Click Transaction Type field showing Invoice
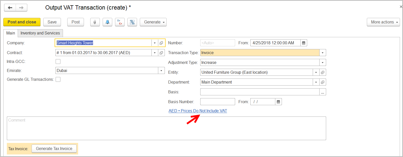403x157 pixels. [x=260, y=53]
